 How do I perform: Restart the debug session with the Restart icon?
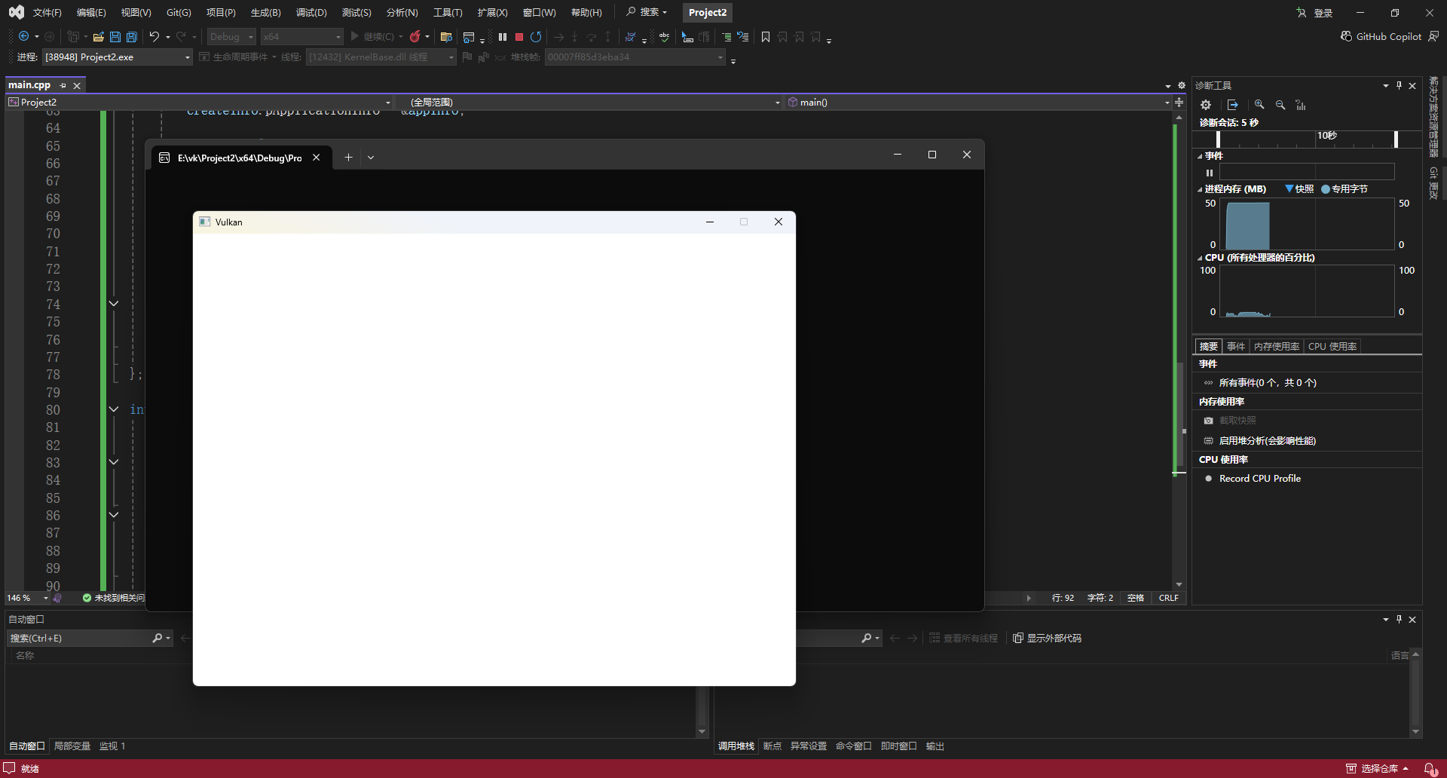pos(536,36)
